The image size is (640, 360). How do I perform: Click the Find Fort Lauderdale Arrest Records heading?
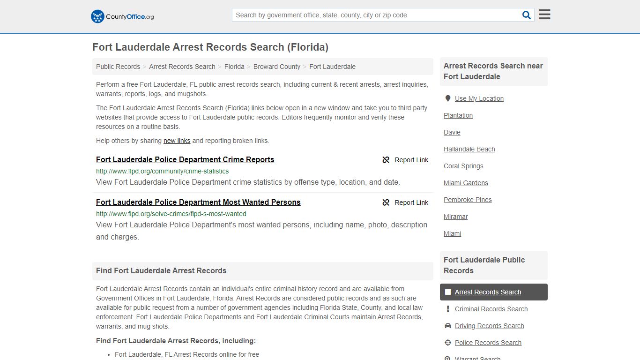[x=161, y=270]
